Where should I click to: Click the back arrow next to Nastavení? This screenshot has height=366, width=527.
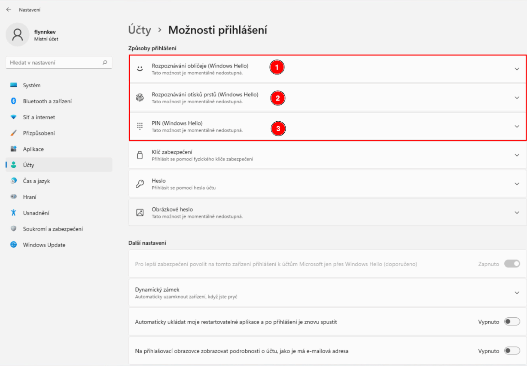(9, 9)
